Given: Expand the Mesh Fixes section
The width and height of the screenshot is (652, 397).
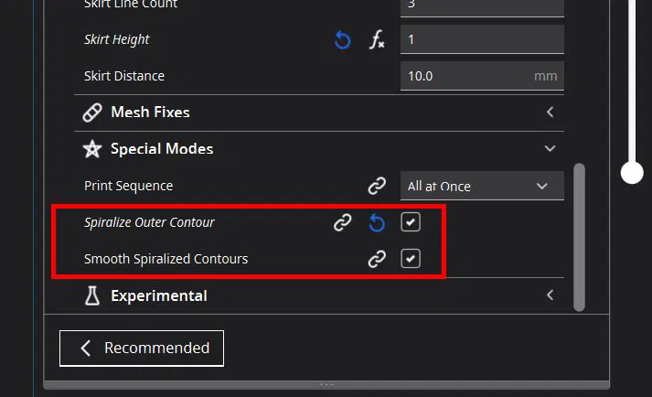Looking at the screenshot, I should [x=550, y=113].
